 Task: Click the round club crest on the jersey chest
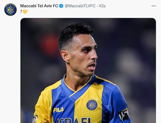point(92,105)
